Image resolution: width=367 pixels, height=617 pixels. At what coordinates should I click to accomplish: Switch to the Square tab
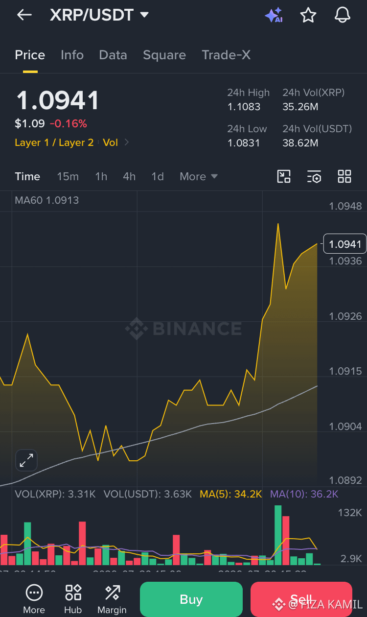coord(164,55)
